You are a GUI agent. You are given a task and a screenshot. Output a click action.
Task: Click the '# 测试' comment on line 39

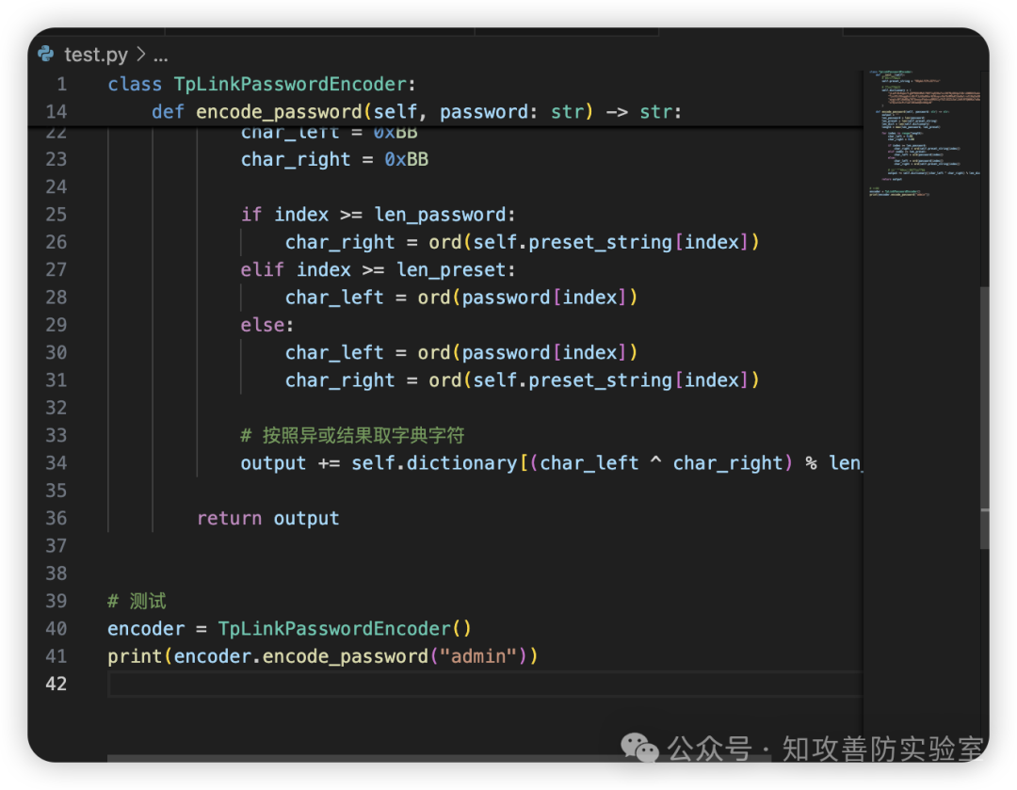click(137, 602)
